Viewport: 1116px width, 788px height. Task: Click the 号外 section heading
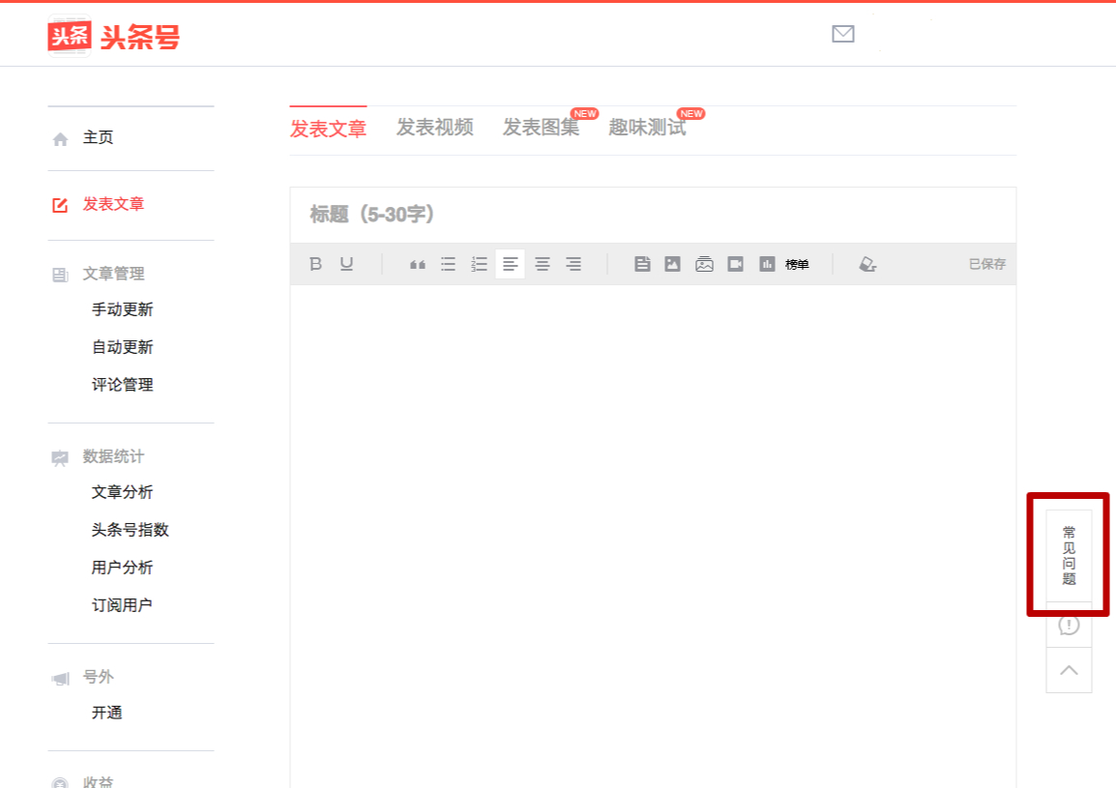tap(99, 677)
